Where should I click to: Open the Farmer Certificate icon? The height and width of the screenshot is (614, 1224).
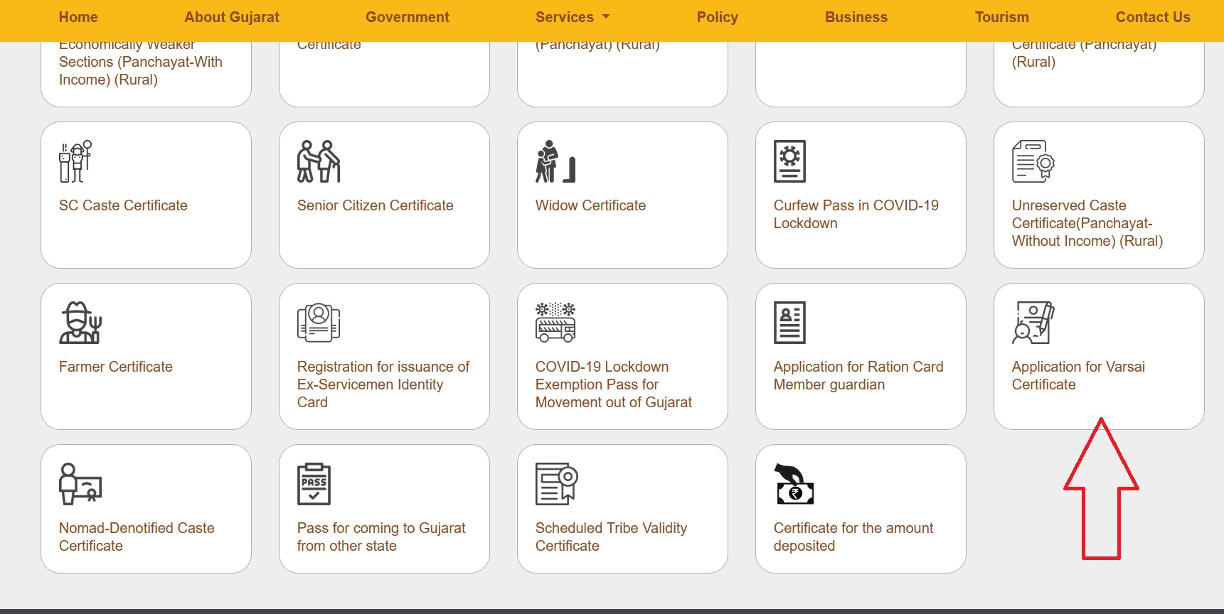pos(80,323)
